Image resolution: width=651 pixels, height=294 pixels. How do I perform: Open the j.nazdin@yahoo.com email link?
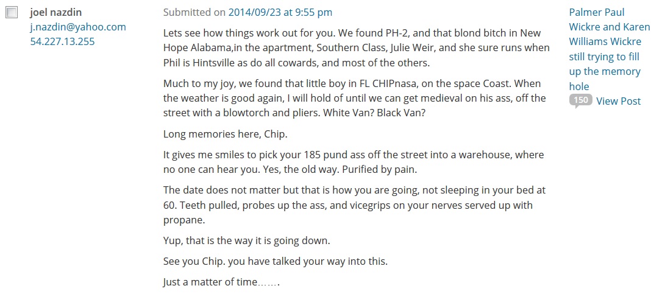(78, 27)
